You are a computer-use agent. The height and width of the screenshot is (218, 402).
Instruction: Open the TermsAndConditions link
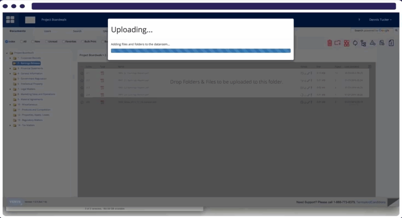pos(371,202)
